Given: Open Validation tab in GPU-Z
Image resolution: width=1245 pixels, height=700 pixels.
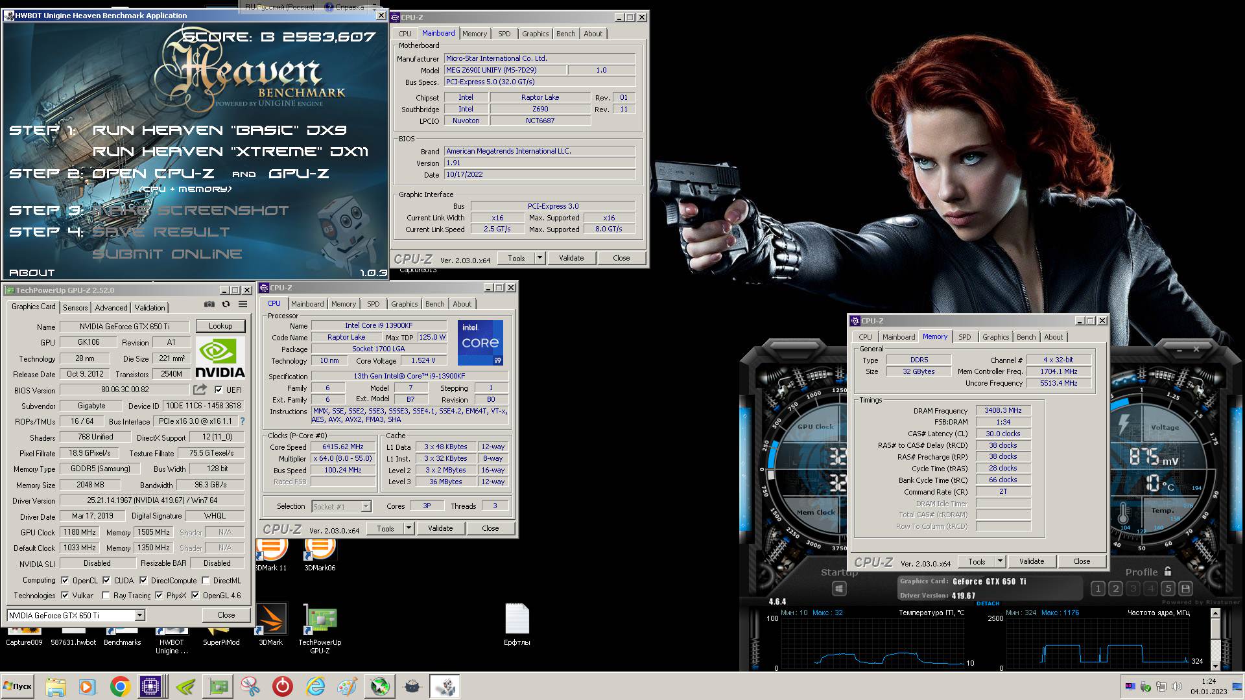Looking at the screenshot, I should (150, 308).
